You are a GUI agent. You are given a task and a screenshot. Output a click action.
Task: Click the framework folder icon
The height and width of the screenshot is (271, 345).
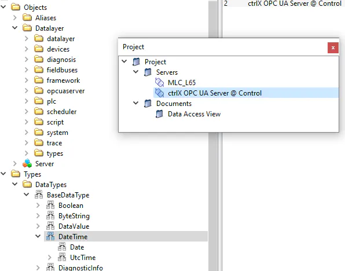pyautogui.click(x=39, y=80)
